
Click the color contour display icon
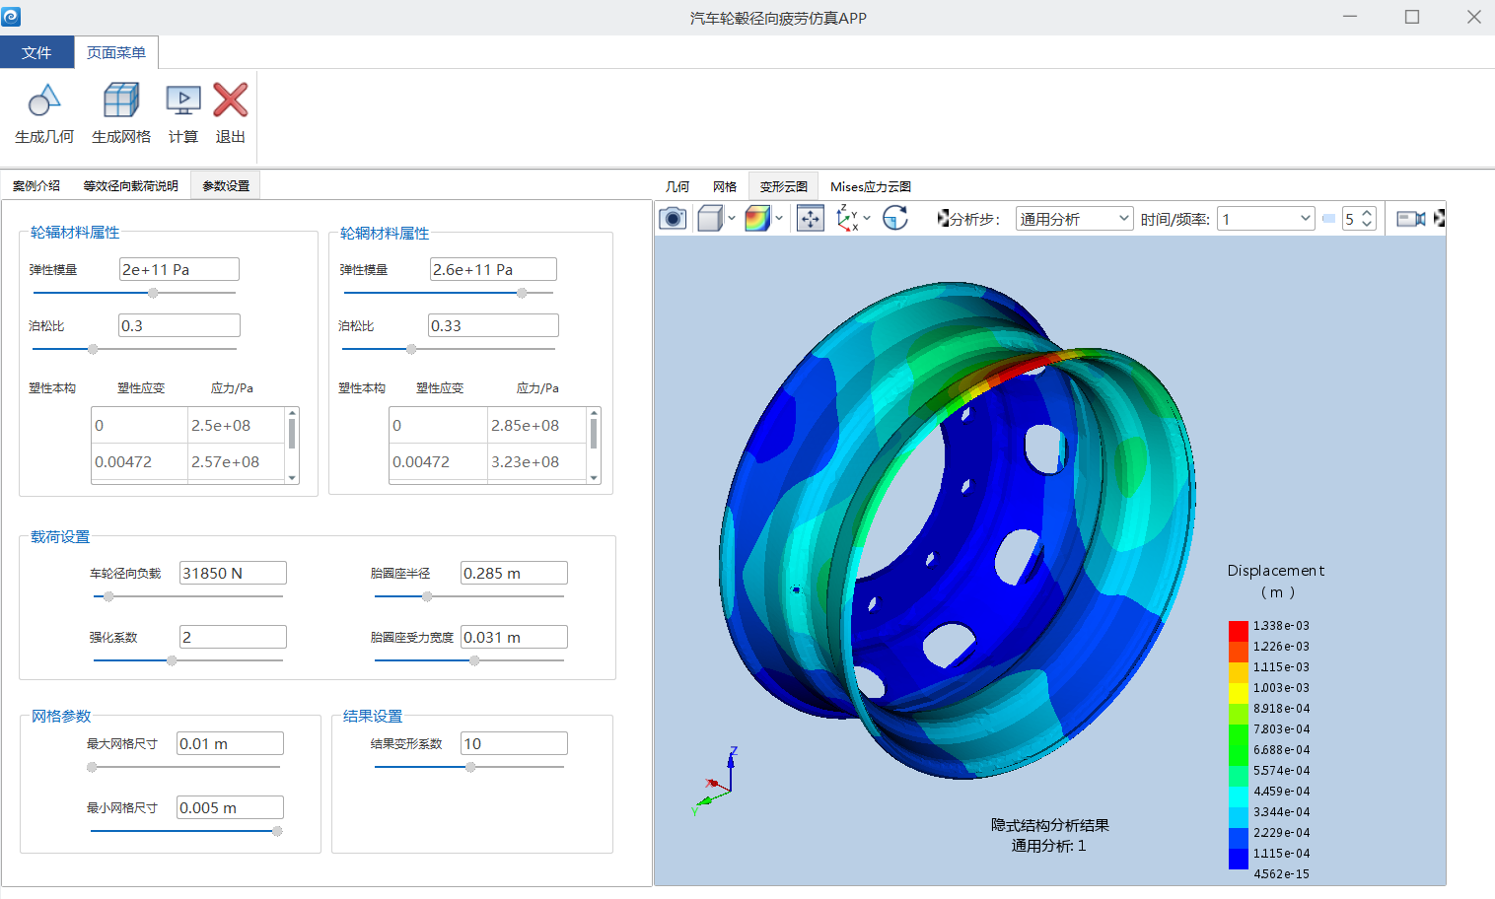point(757,218)
